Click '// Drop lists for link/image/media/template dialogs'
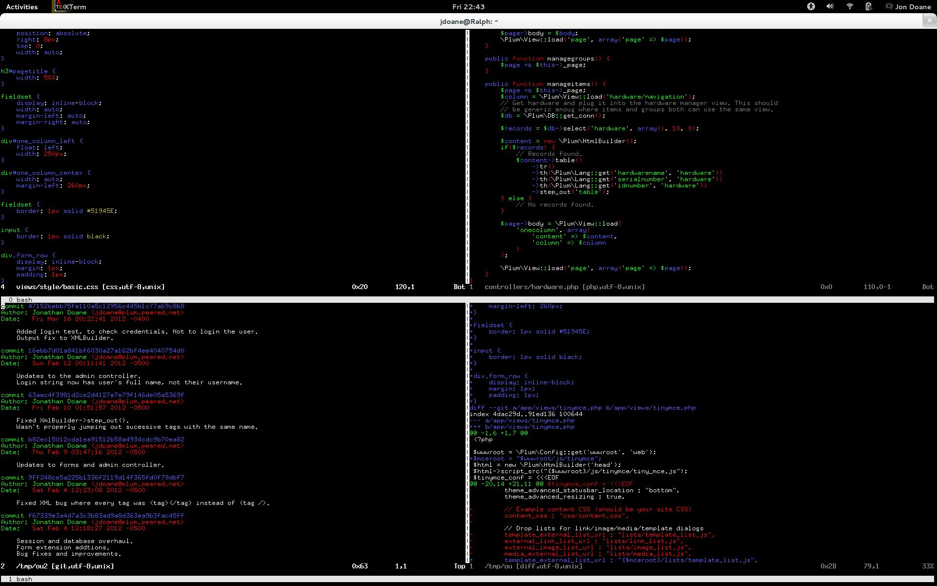 604,528
